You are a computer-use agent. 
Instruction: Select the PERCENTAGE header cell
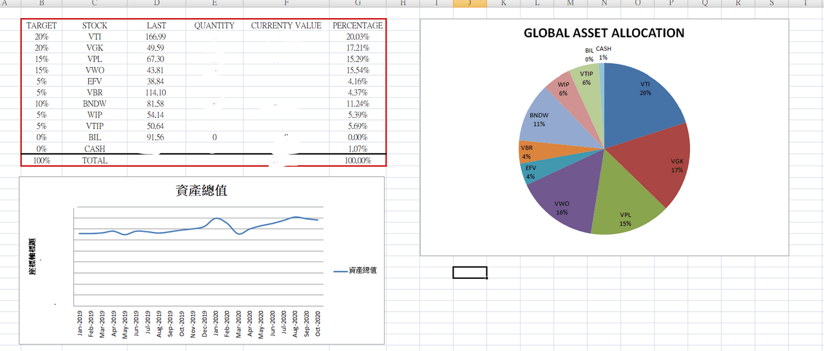pos(358,26)
